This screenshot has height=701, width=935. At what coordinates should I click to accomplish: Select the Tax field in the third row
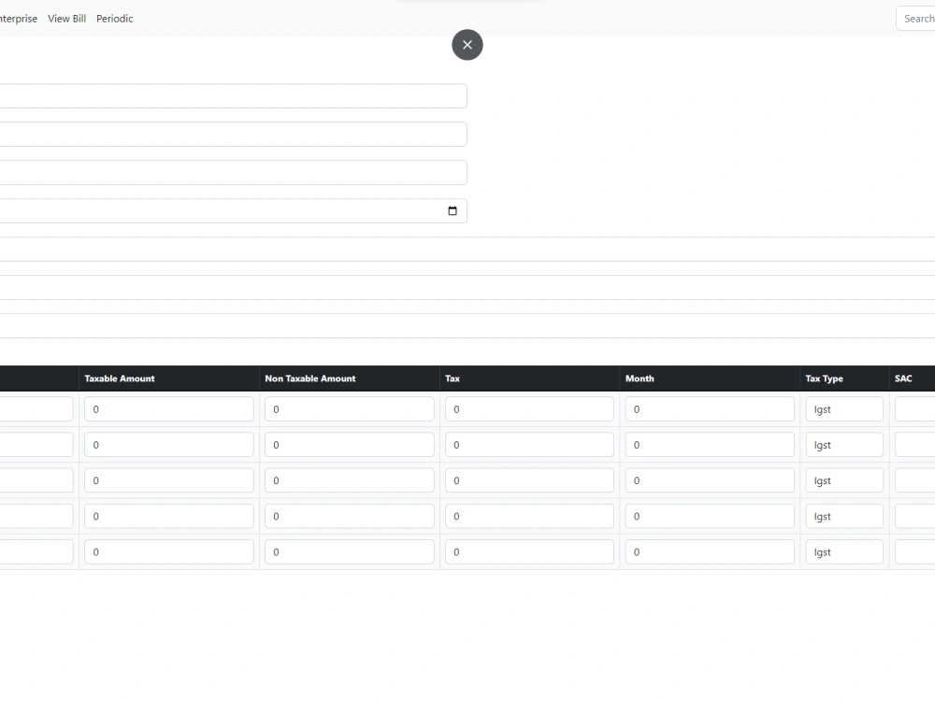tap(529, 479)
